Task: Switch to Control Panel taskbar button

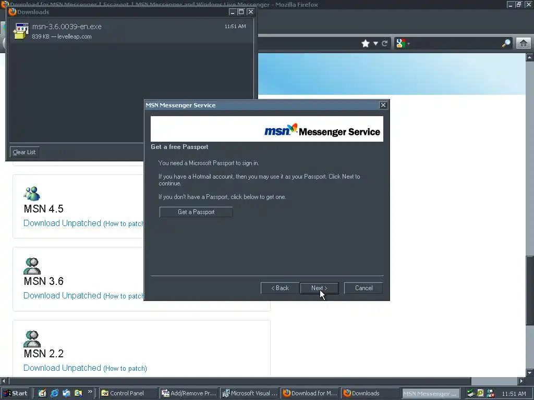Action: pos(127,393)
